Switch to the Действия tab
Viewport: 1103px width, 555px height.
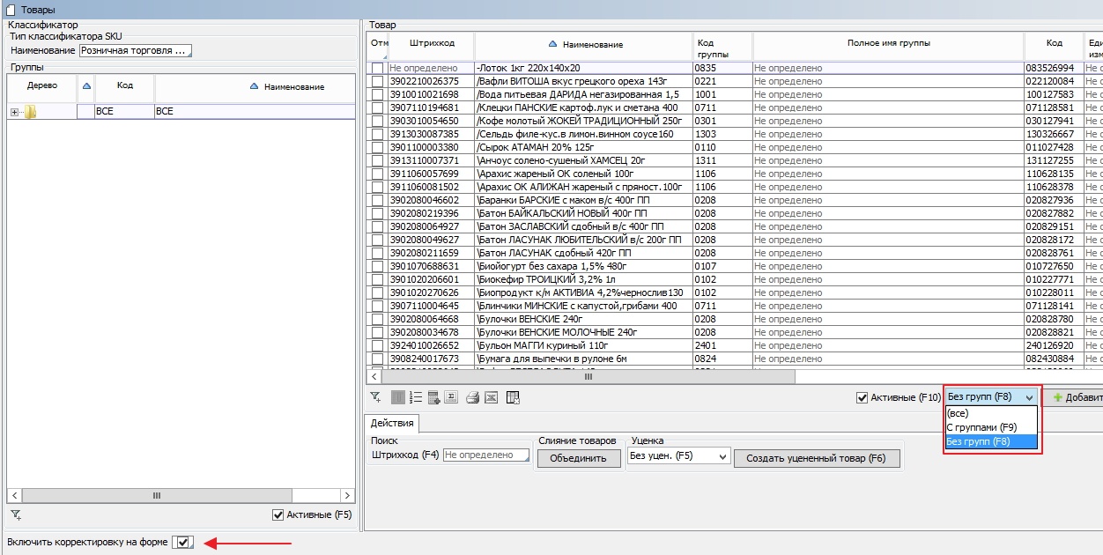click(390, 424)
